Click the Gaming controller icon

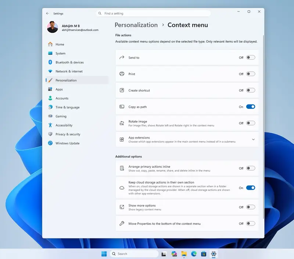(x=50, y=116)
